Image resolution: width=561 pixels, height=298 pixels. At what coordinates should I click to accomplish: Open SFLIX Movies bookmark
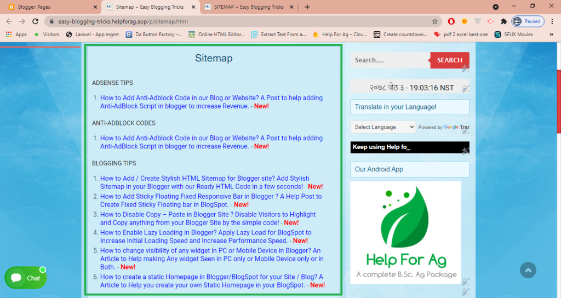click(514, 35)
